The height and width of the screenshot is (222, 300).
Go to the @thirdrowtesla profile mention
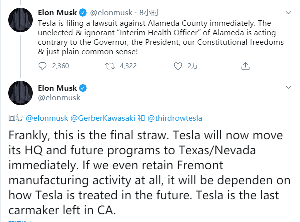click(175, 118)
